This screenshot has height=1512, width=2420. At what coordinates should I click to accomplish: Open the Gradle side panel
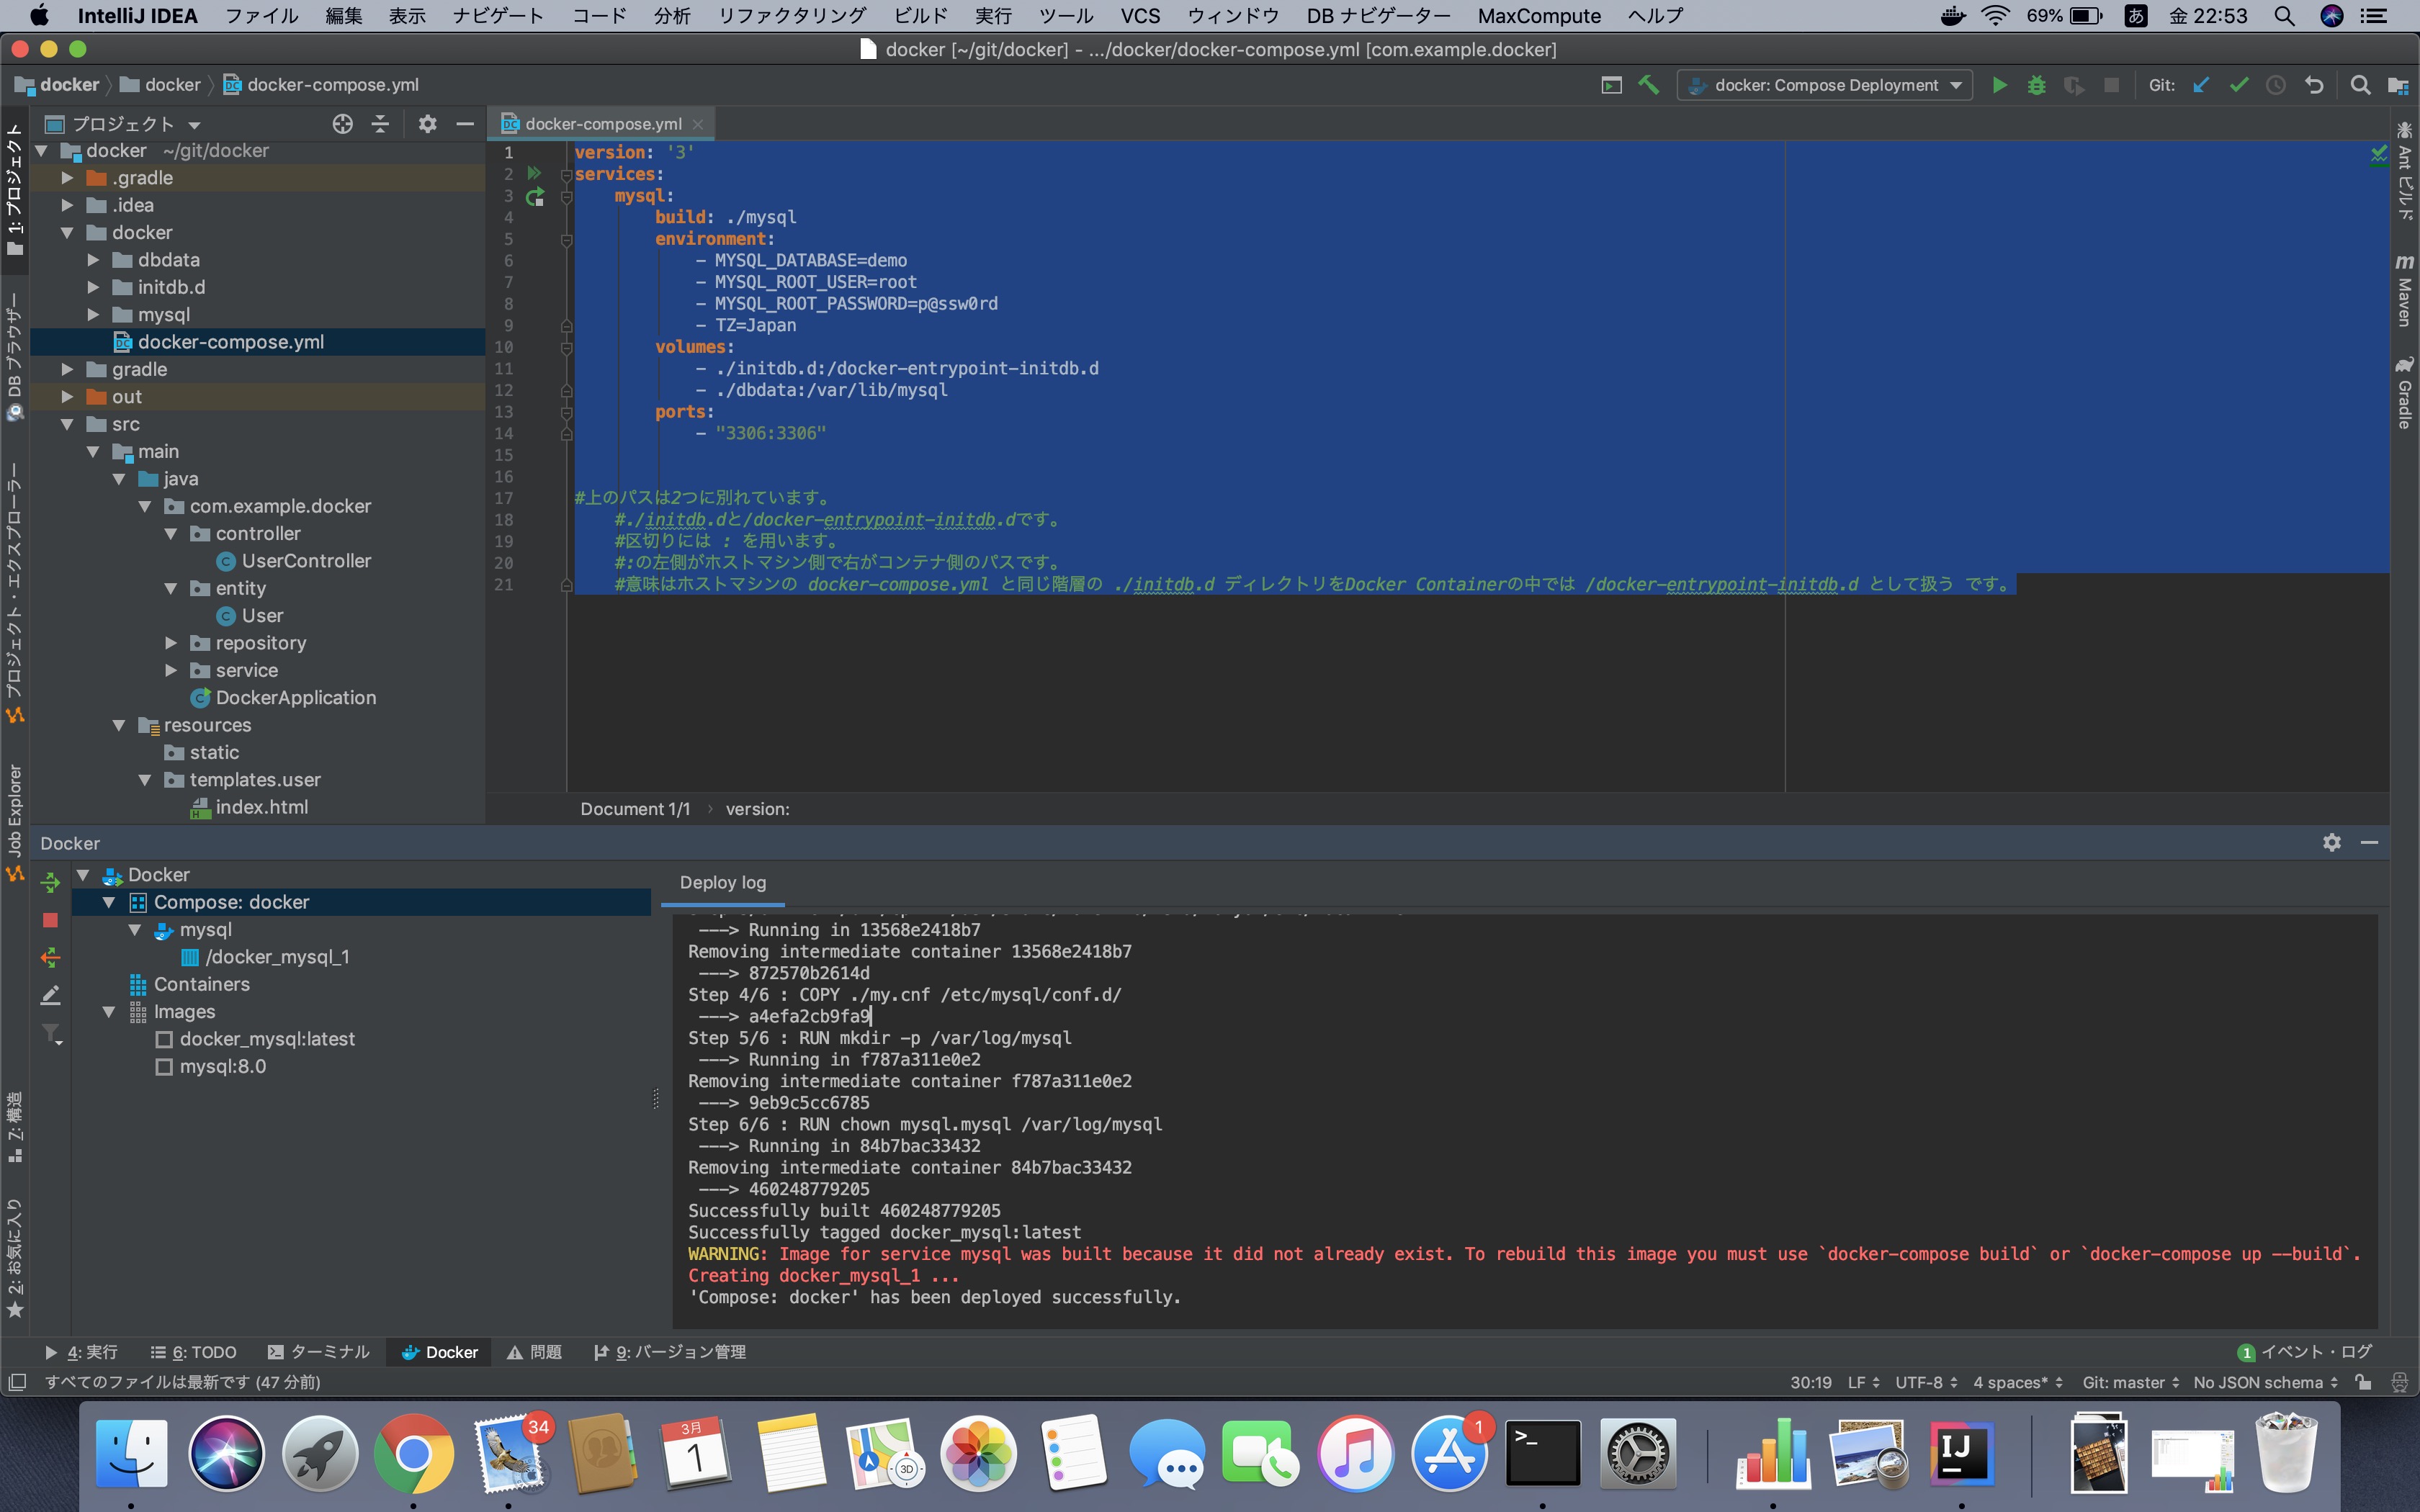tap(2404, 392)
